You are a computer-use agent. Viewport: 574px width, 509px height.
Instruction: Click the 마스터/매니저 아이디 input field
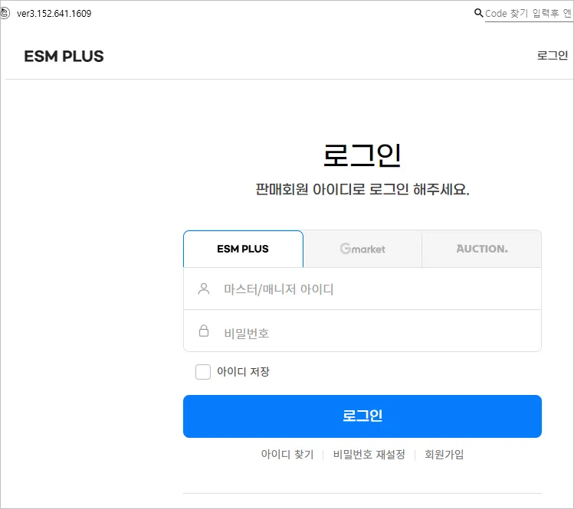362,289
